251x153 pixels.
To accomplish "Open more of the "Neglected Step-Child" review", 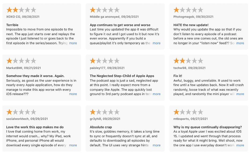I will (x=157, y=94).
